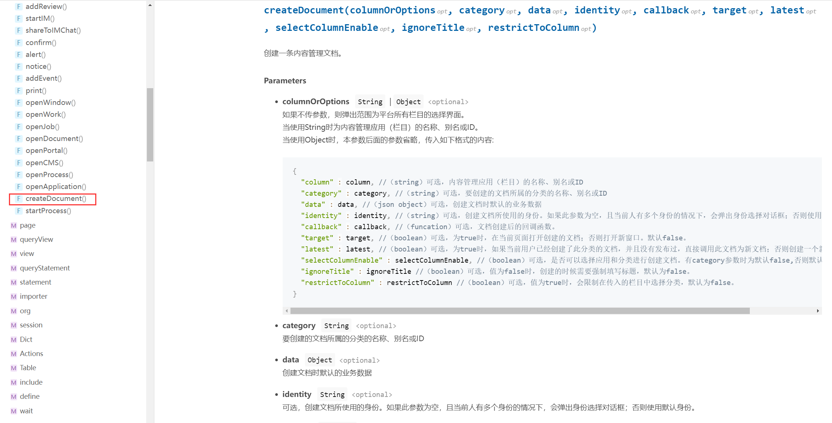
Task: Select openApplication() in the sidebar
Action: click(56, 187)
